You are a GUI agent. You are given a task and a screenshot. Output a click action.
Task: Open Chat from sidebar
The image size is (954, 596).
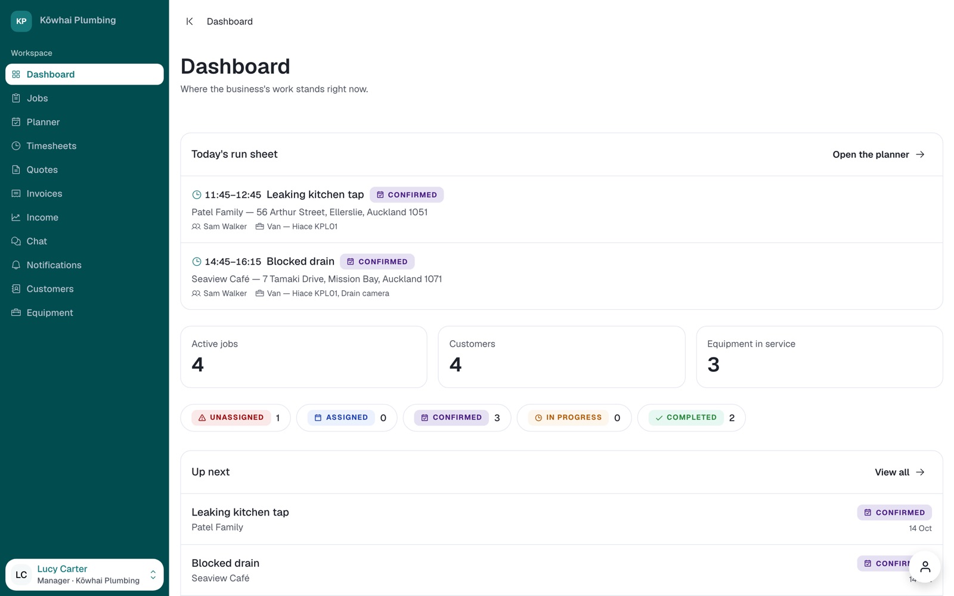click(85, 241)
